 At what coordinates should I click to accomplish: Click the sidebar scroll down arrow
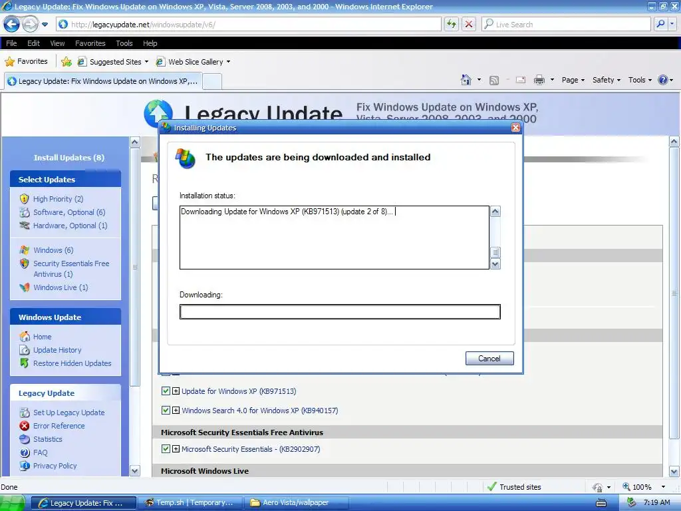click(x=134, y=470)
